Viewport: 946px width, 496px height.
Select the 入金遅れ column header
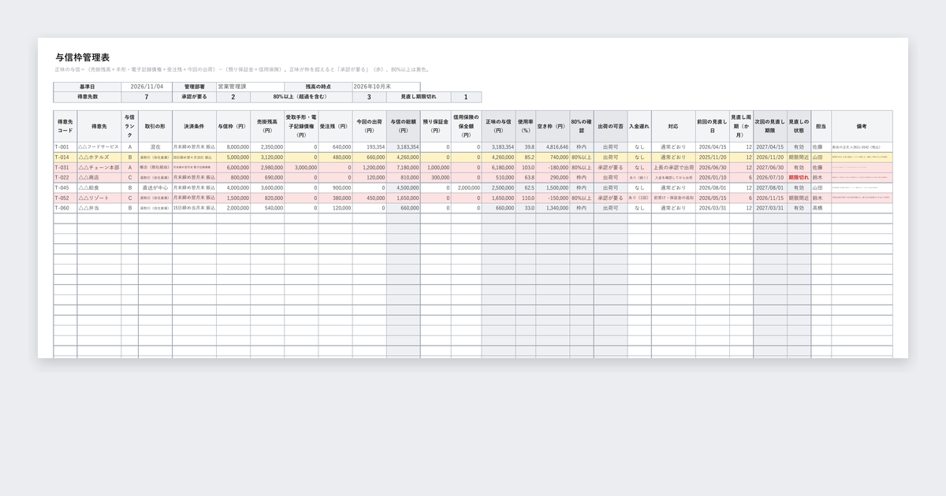pyautogui.click(x=639, y=126)
